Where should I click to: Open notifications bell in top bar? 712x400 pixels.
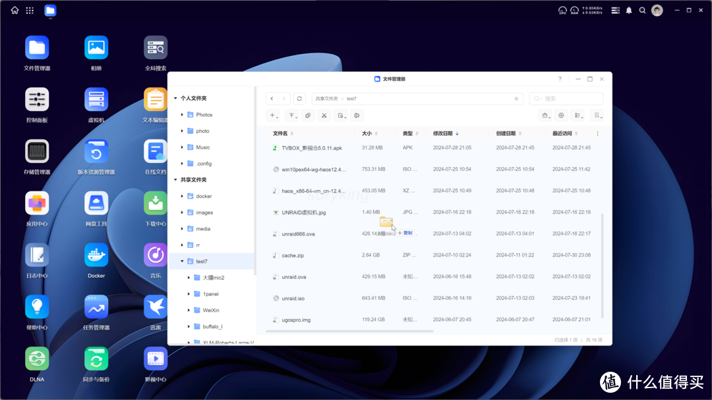(x=629, y=11)
